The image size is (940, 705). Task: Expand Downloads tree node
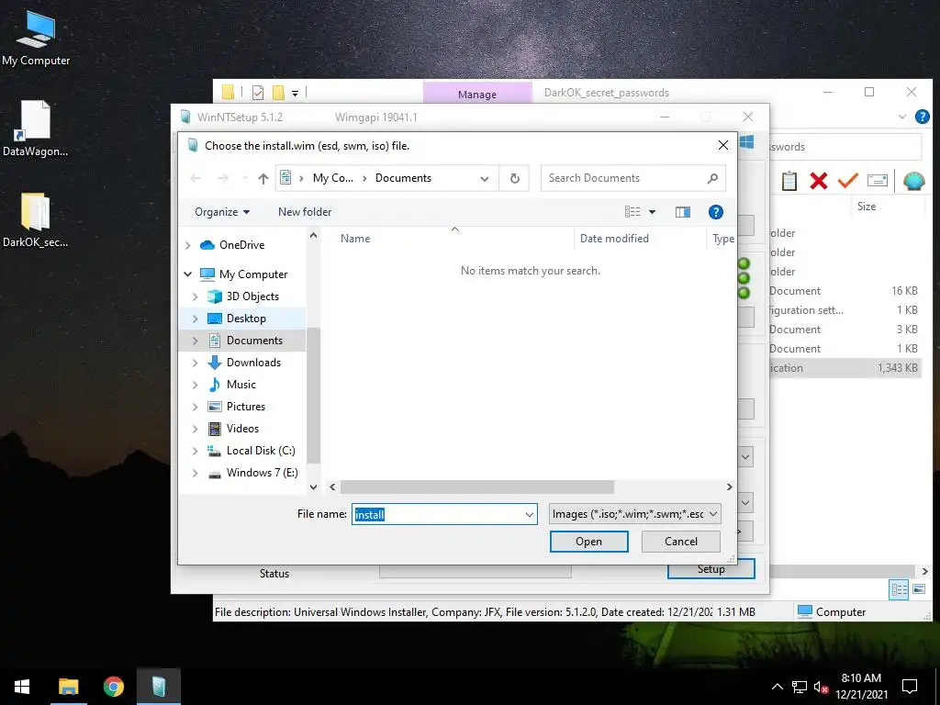(195, 363)
